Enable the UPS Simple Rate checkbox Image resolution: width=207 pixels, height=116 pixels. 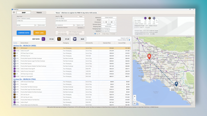[57, 34]
